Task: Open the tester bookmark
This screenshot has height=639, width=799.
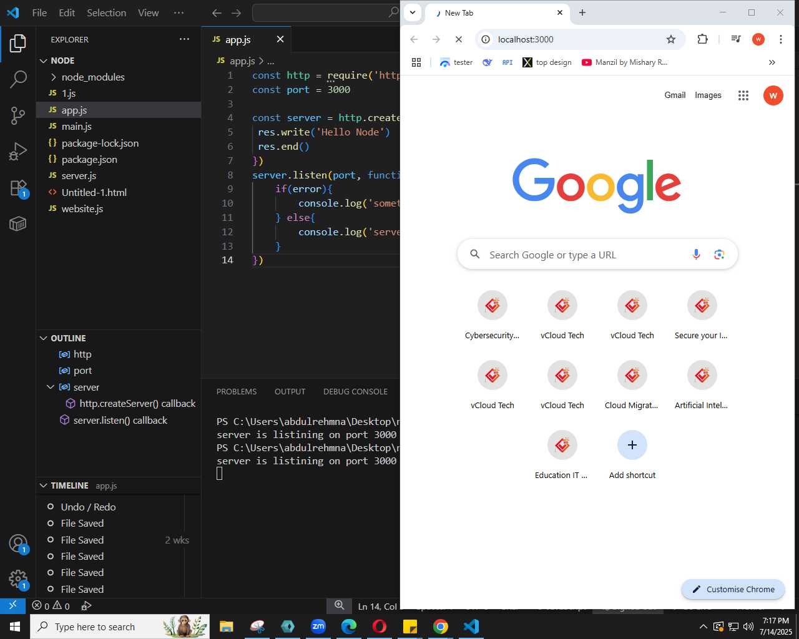Action: pos(456,62)
